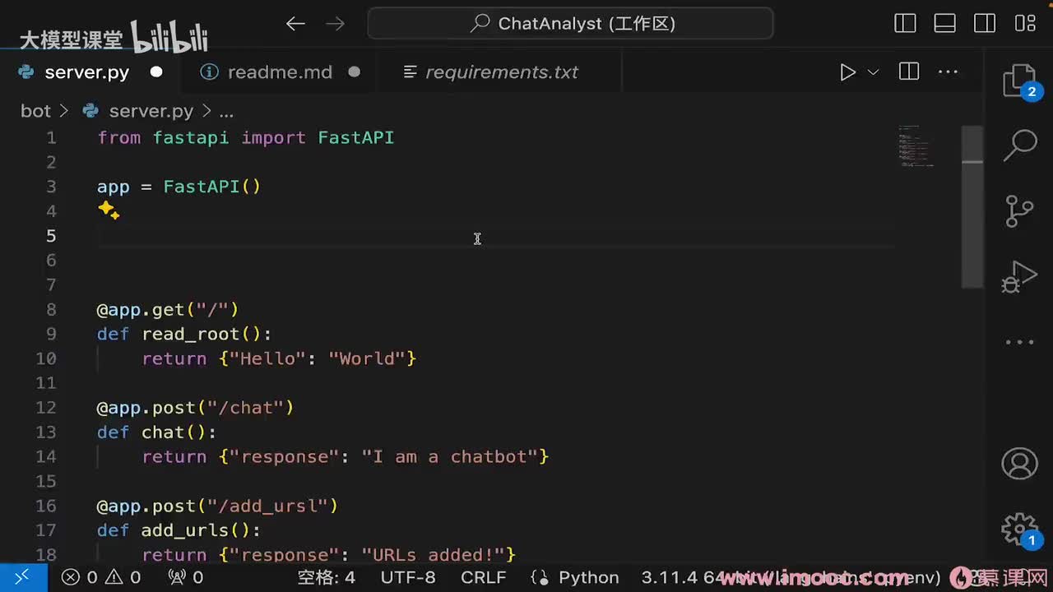Image resolution: width=1053 pixels, height=592 pixels.
Task: Show additional views in activity bar
Action: tap(1019, 342)
